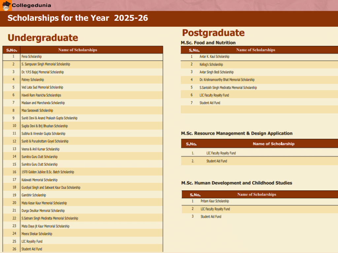Select the Patney Scholarship entry
The width and height of the screenshot is (338, 253).
(33, 80)
